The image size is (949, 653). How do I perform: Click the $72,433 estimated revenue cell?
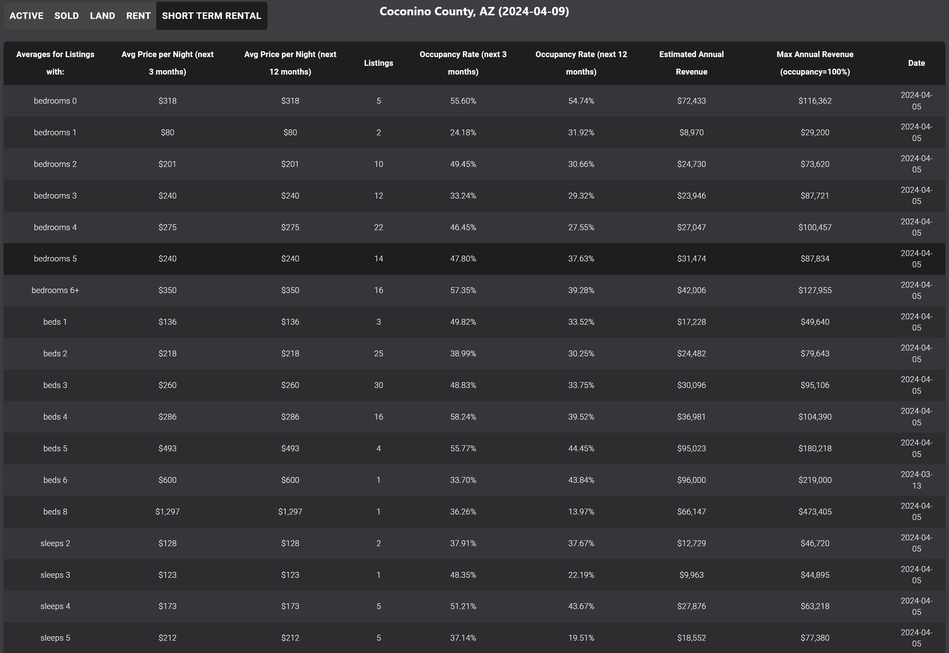pyautogui.click(x=691, y=101)
